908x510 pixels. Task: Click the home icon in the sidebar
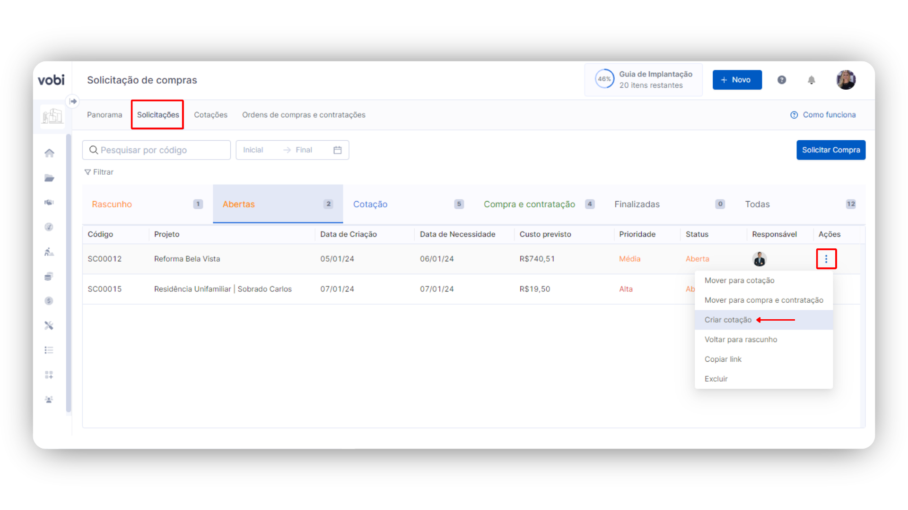click(49, 153)
